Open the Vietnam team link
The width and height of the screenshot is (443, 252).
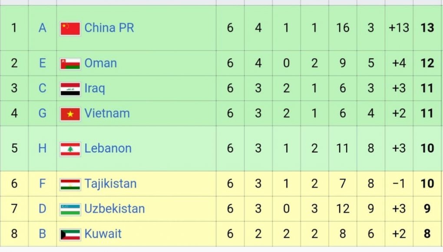coord(107,113)
